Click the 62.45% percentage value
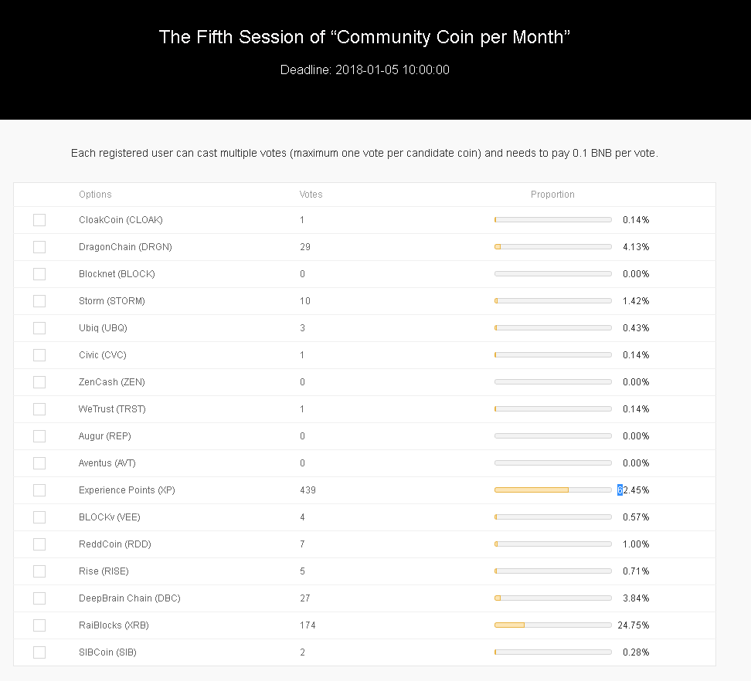751x681 pixels. pyautogui.click(x=634, y=490)
